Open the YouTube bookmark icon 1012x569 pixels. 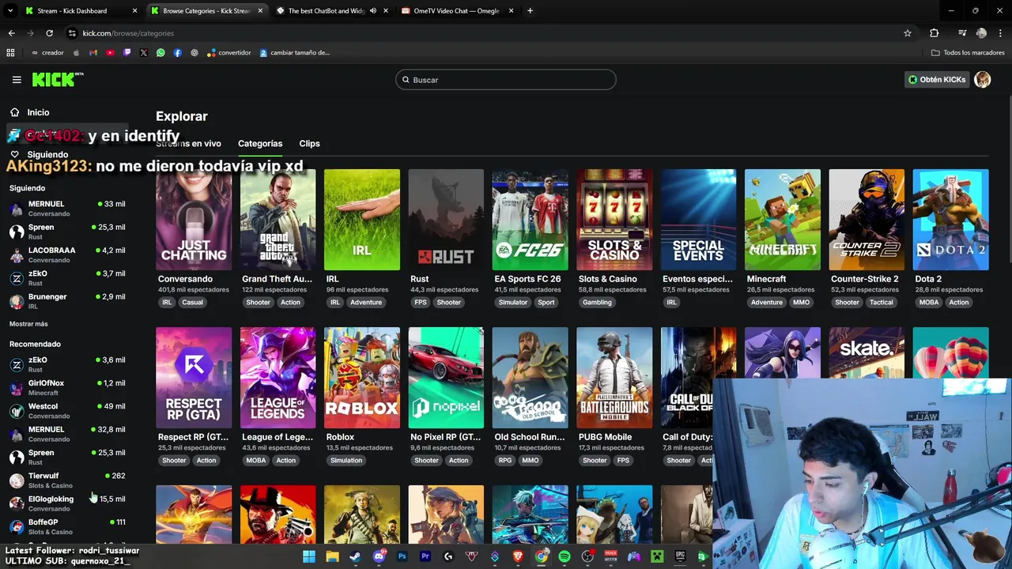tap(110, 53)
